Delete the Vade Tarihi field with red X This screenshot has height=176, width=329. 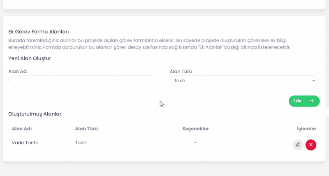click(311, 145)
